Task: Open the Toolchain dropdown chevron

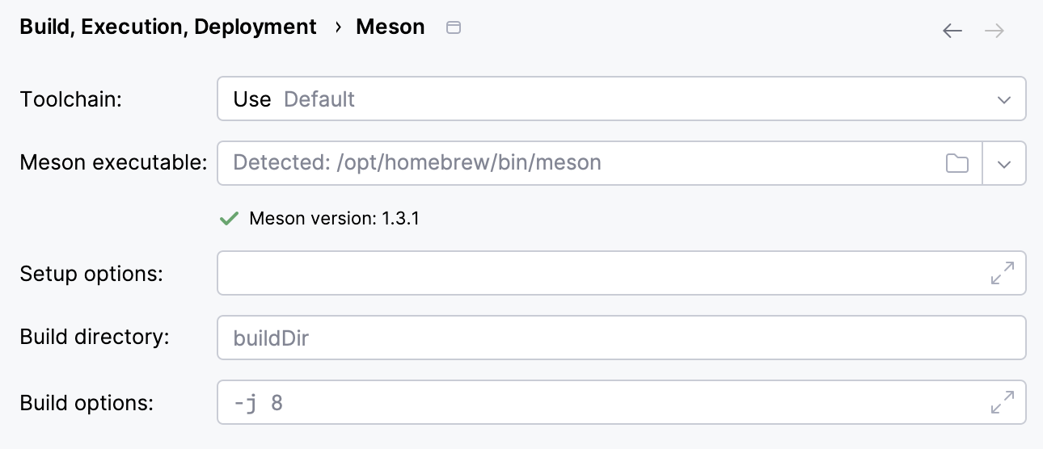Action: (x=1004, y=99)
